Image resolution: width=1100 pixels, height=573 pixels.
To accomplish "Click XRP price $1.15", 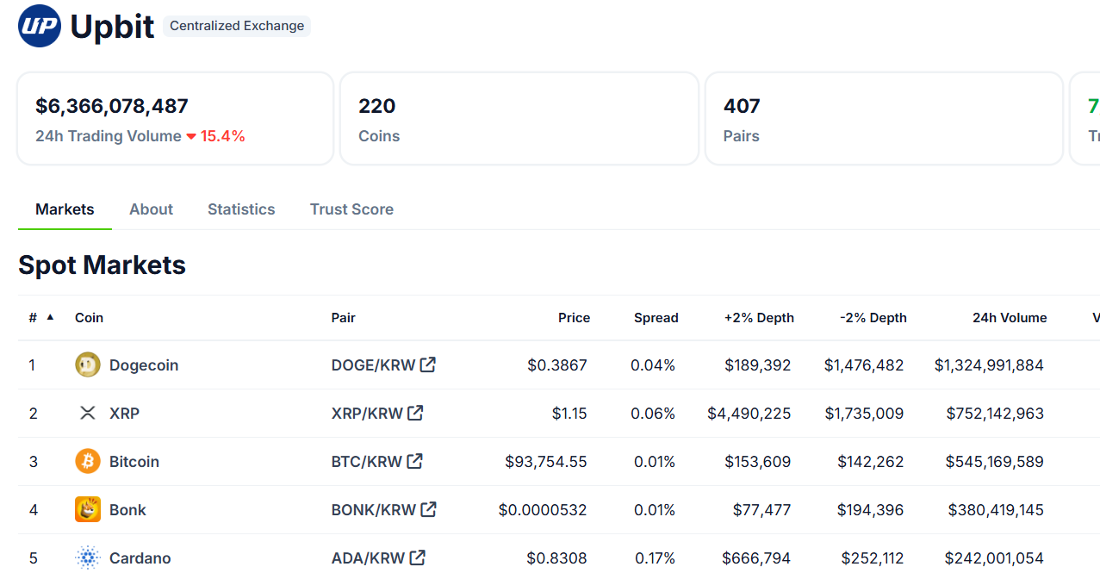I will 569,414.
